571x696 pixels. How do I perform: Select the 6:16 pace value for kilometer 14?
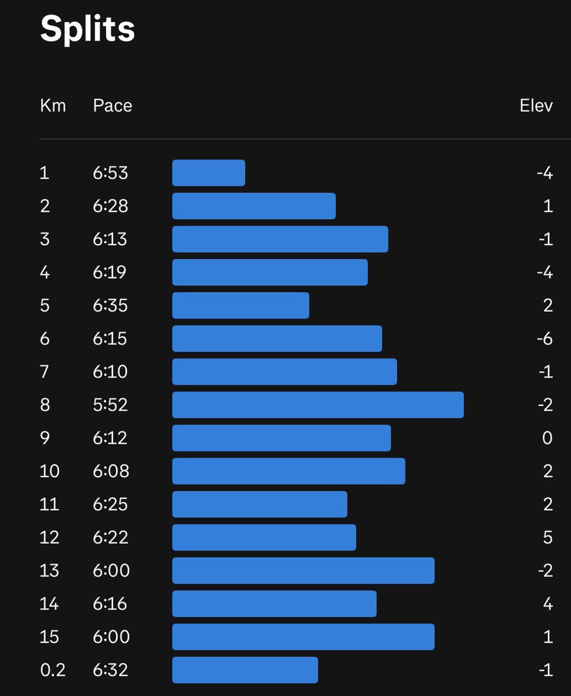(110, 604)
